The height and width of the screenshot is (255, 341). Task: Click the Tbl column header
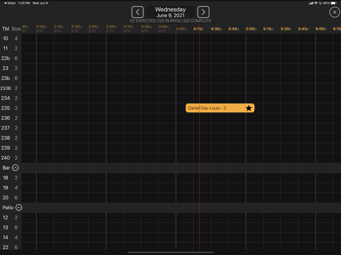(x=5, y=29)
